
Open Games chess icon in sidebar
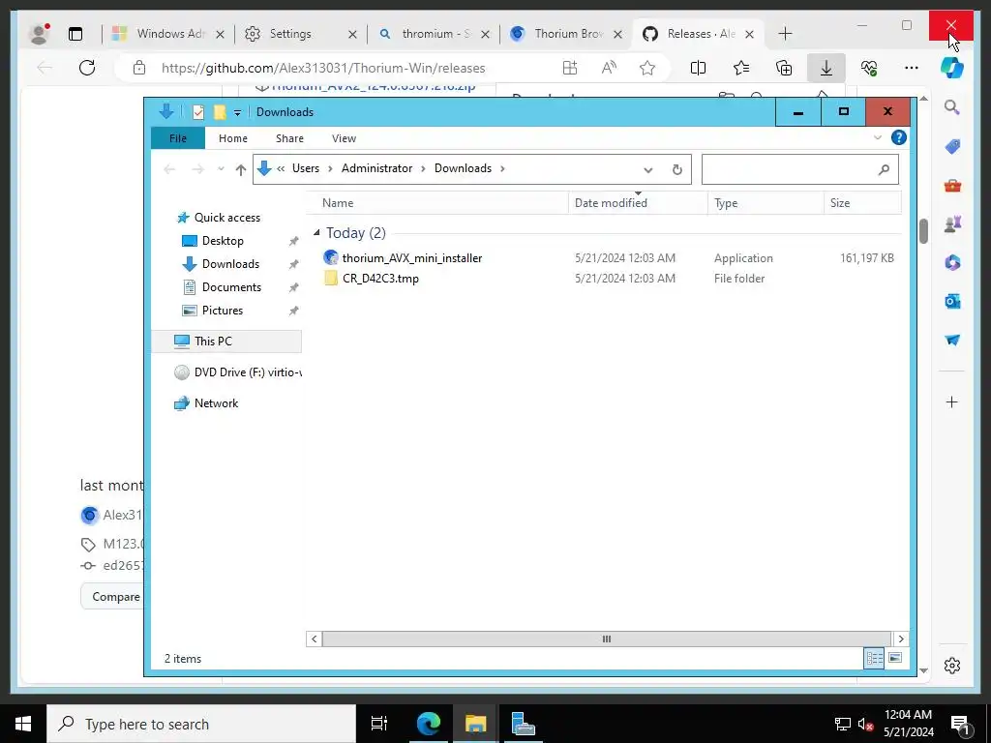pos(952,223)
